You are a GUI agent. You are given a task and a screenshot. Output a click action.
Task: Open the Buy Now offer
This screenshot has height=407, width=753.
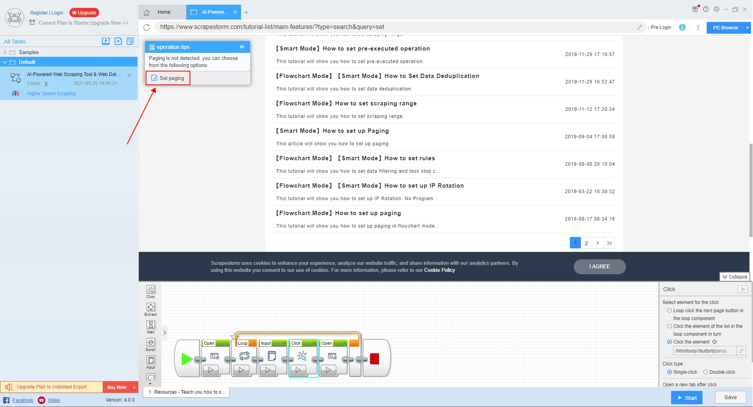[x=116, y=387]
